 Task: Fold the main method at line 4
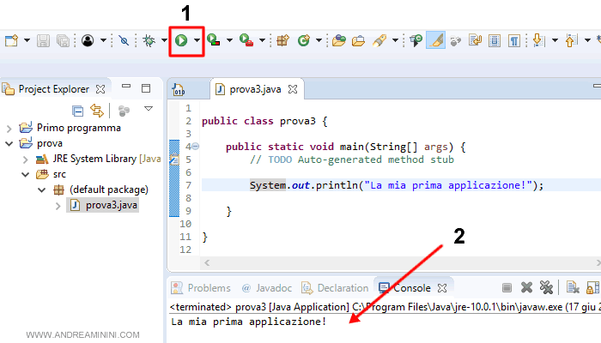[x=195, y=147]
